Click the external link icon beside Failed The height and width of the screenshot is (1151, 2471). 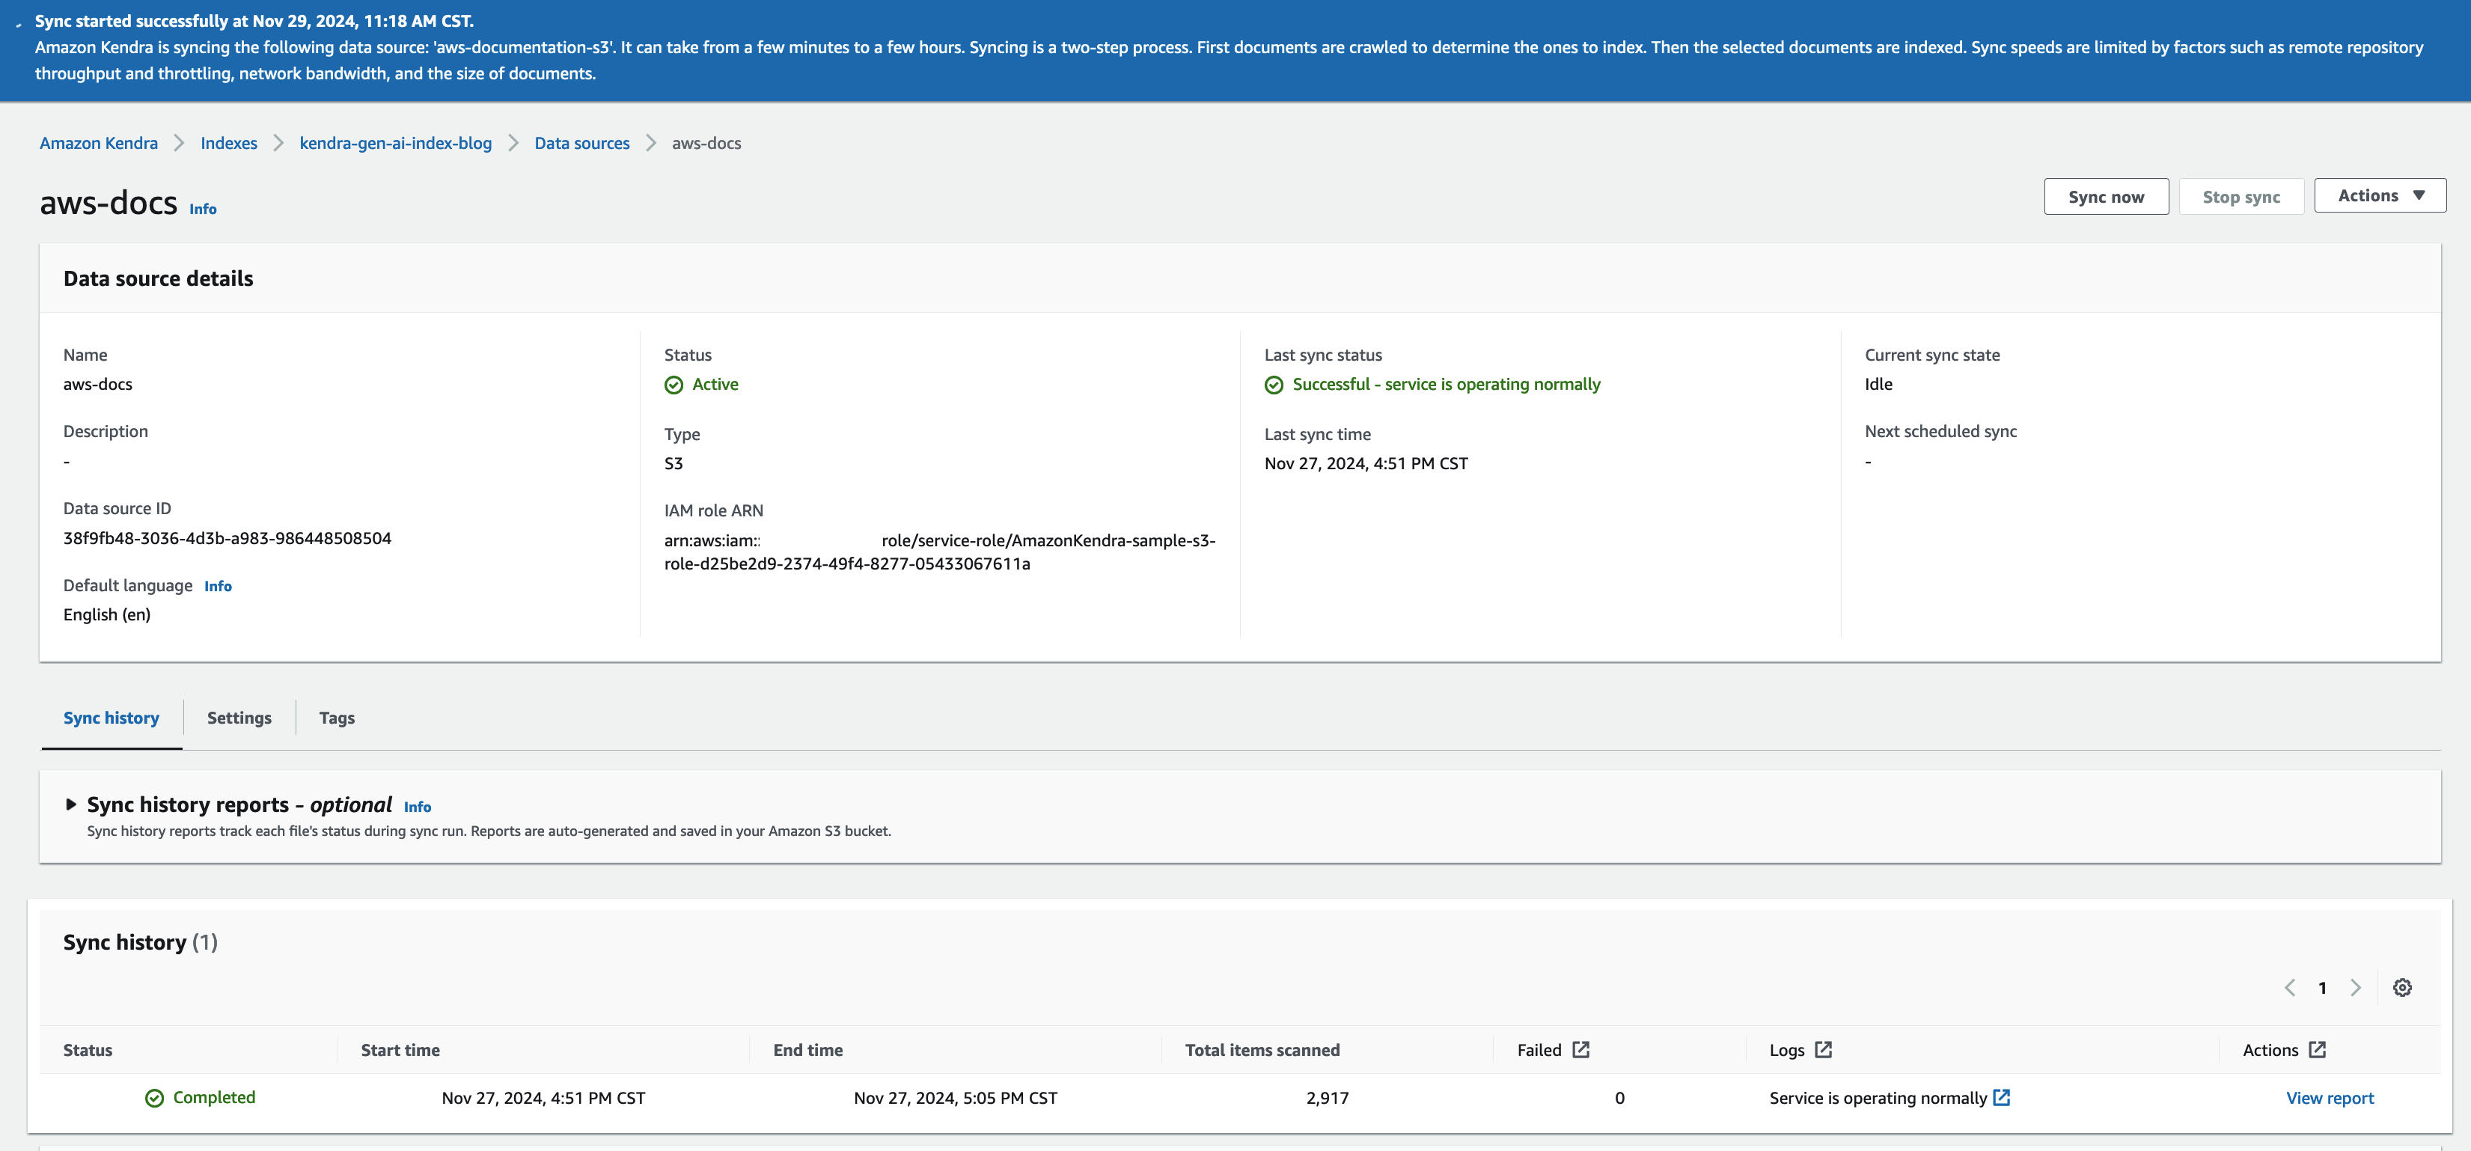(x=1580, y=1049)
